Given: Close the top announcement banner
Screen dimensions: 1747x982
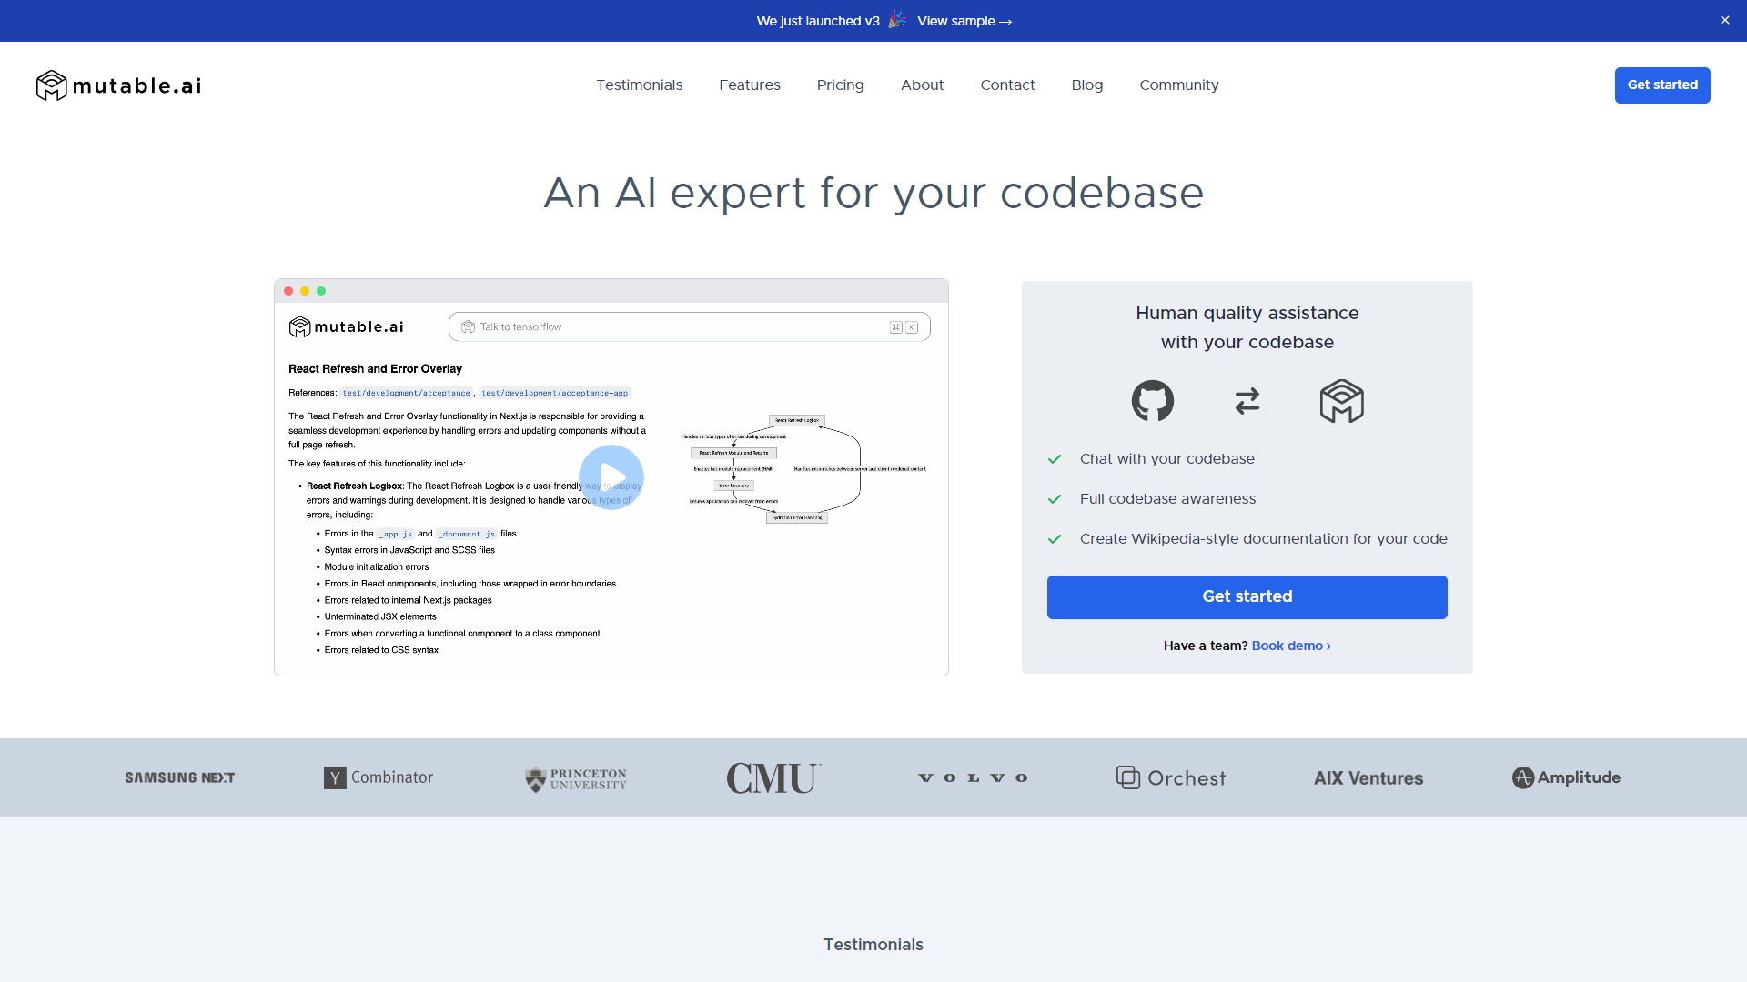Looking at the screenshot, I should (x=1722, y=20).
